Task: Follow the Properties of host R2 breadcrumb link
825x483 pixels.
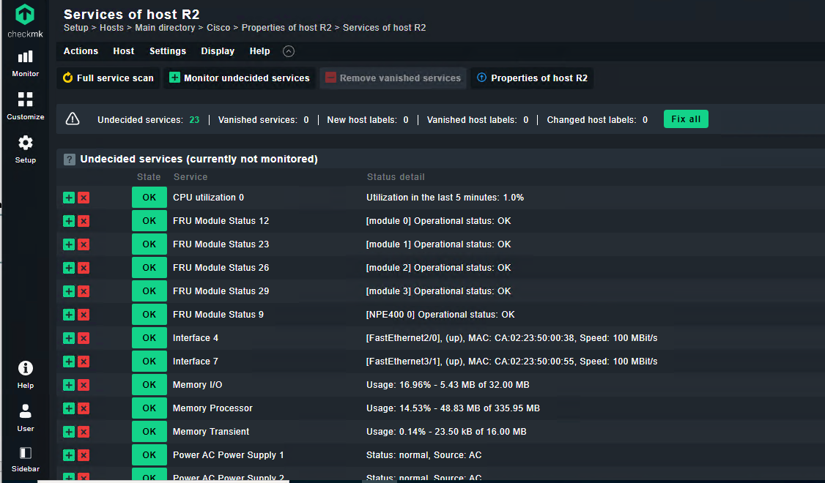Action: (286, 28)
